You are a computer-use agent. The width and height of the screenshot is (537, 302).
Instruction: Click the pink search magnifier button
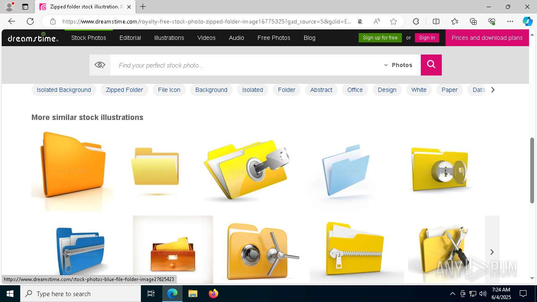point(431,65)
